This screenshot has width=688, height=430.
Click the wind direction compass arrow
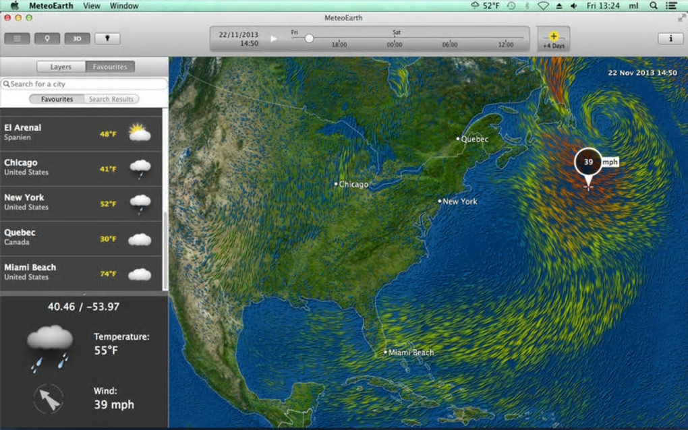click(49, 398)
